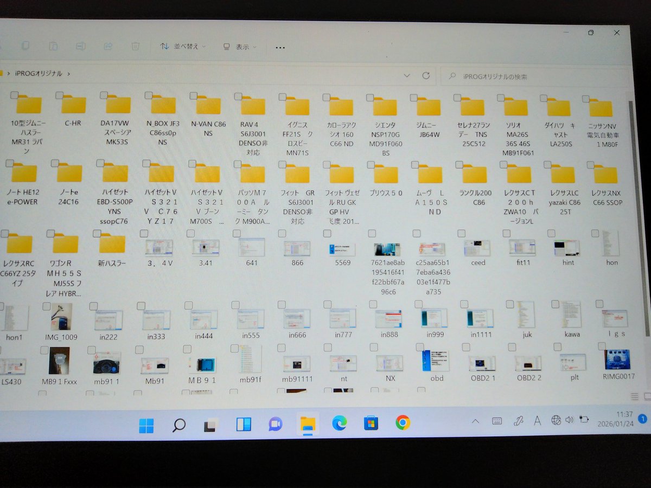Image resolution: width=651 pixels, height=488 pixels.
Task: Click the Delete trash icon in the toolbar
Action: click(x=135, y=46)
